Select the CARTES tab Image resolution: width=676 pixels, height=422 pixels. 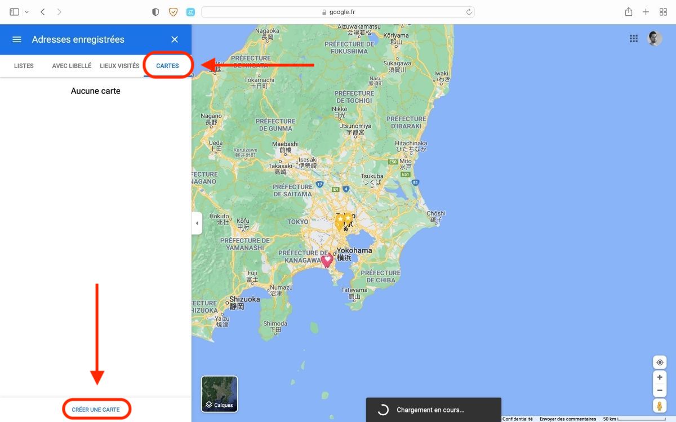tap(168, 66)
